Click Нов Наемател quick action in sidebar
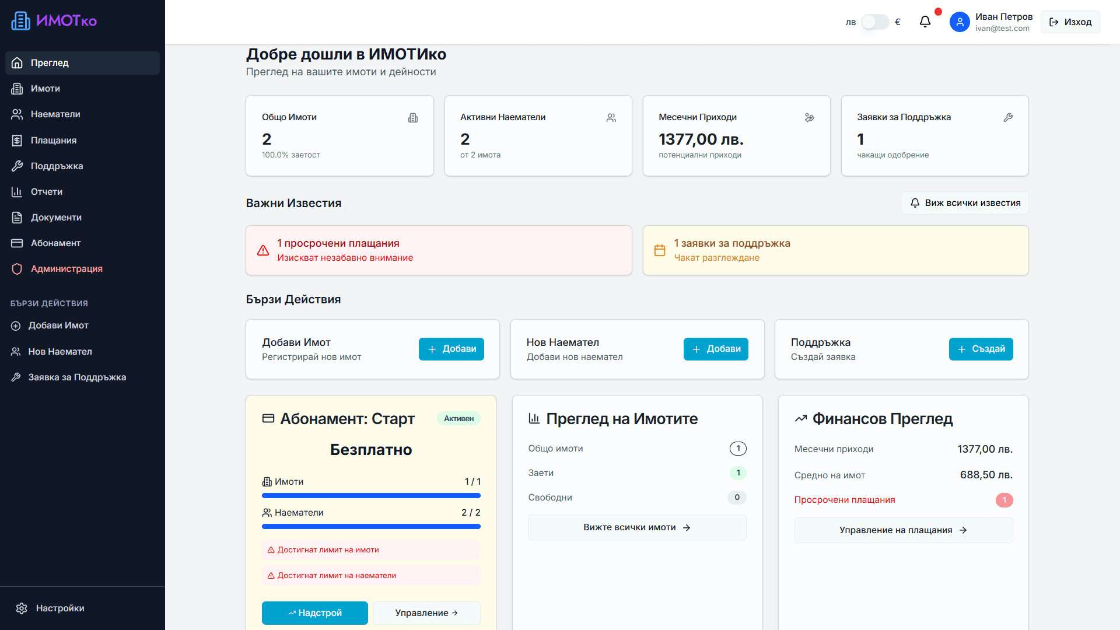 coord(82,352)
